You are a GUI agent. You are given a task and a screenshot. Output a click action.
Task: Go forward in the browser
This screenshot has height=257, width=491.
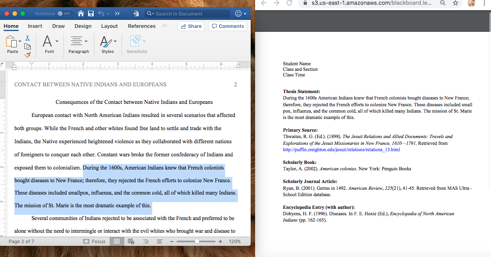[x=277, y=3]
